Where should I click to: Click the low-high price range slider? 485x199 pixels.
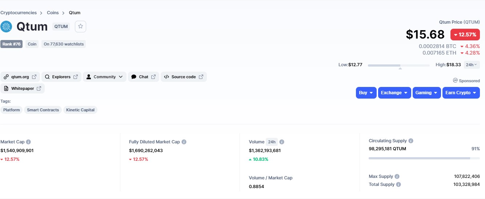pyautogui.click(x=399, y=65)
